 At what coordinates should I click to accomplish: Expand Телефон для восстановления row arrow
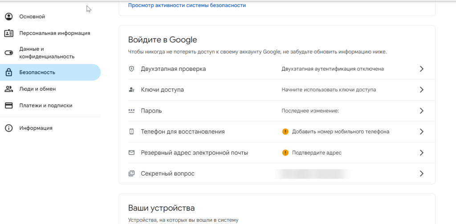(x=421, y=132)
